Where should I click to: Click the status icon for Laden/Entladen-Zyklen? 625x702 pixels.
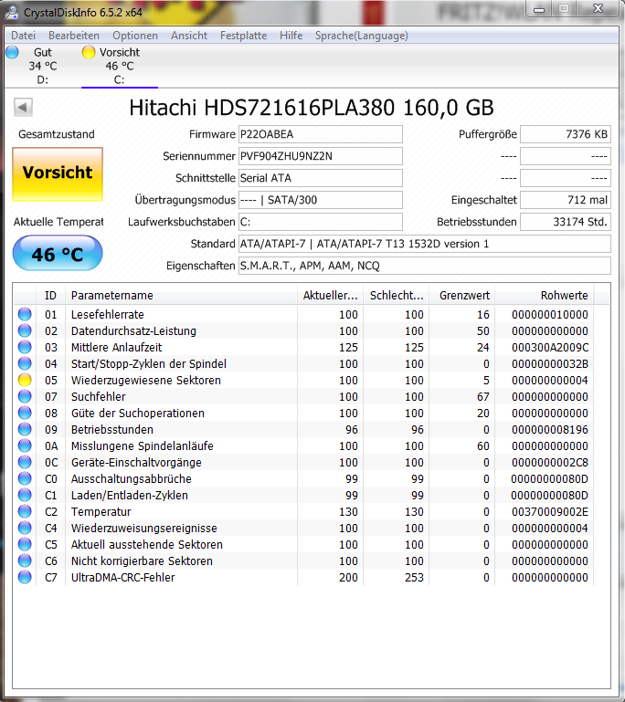click(25, 495)
